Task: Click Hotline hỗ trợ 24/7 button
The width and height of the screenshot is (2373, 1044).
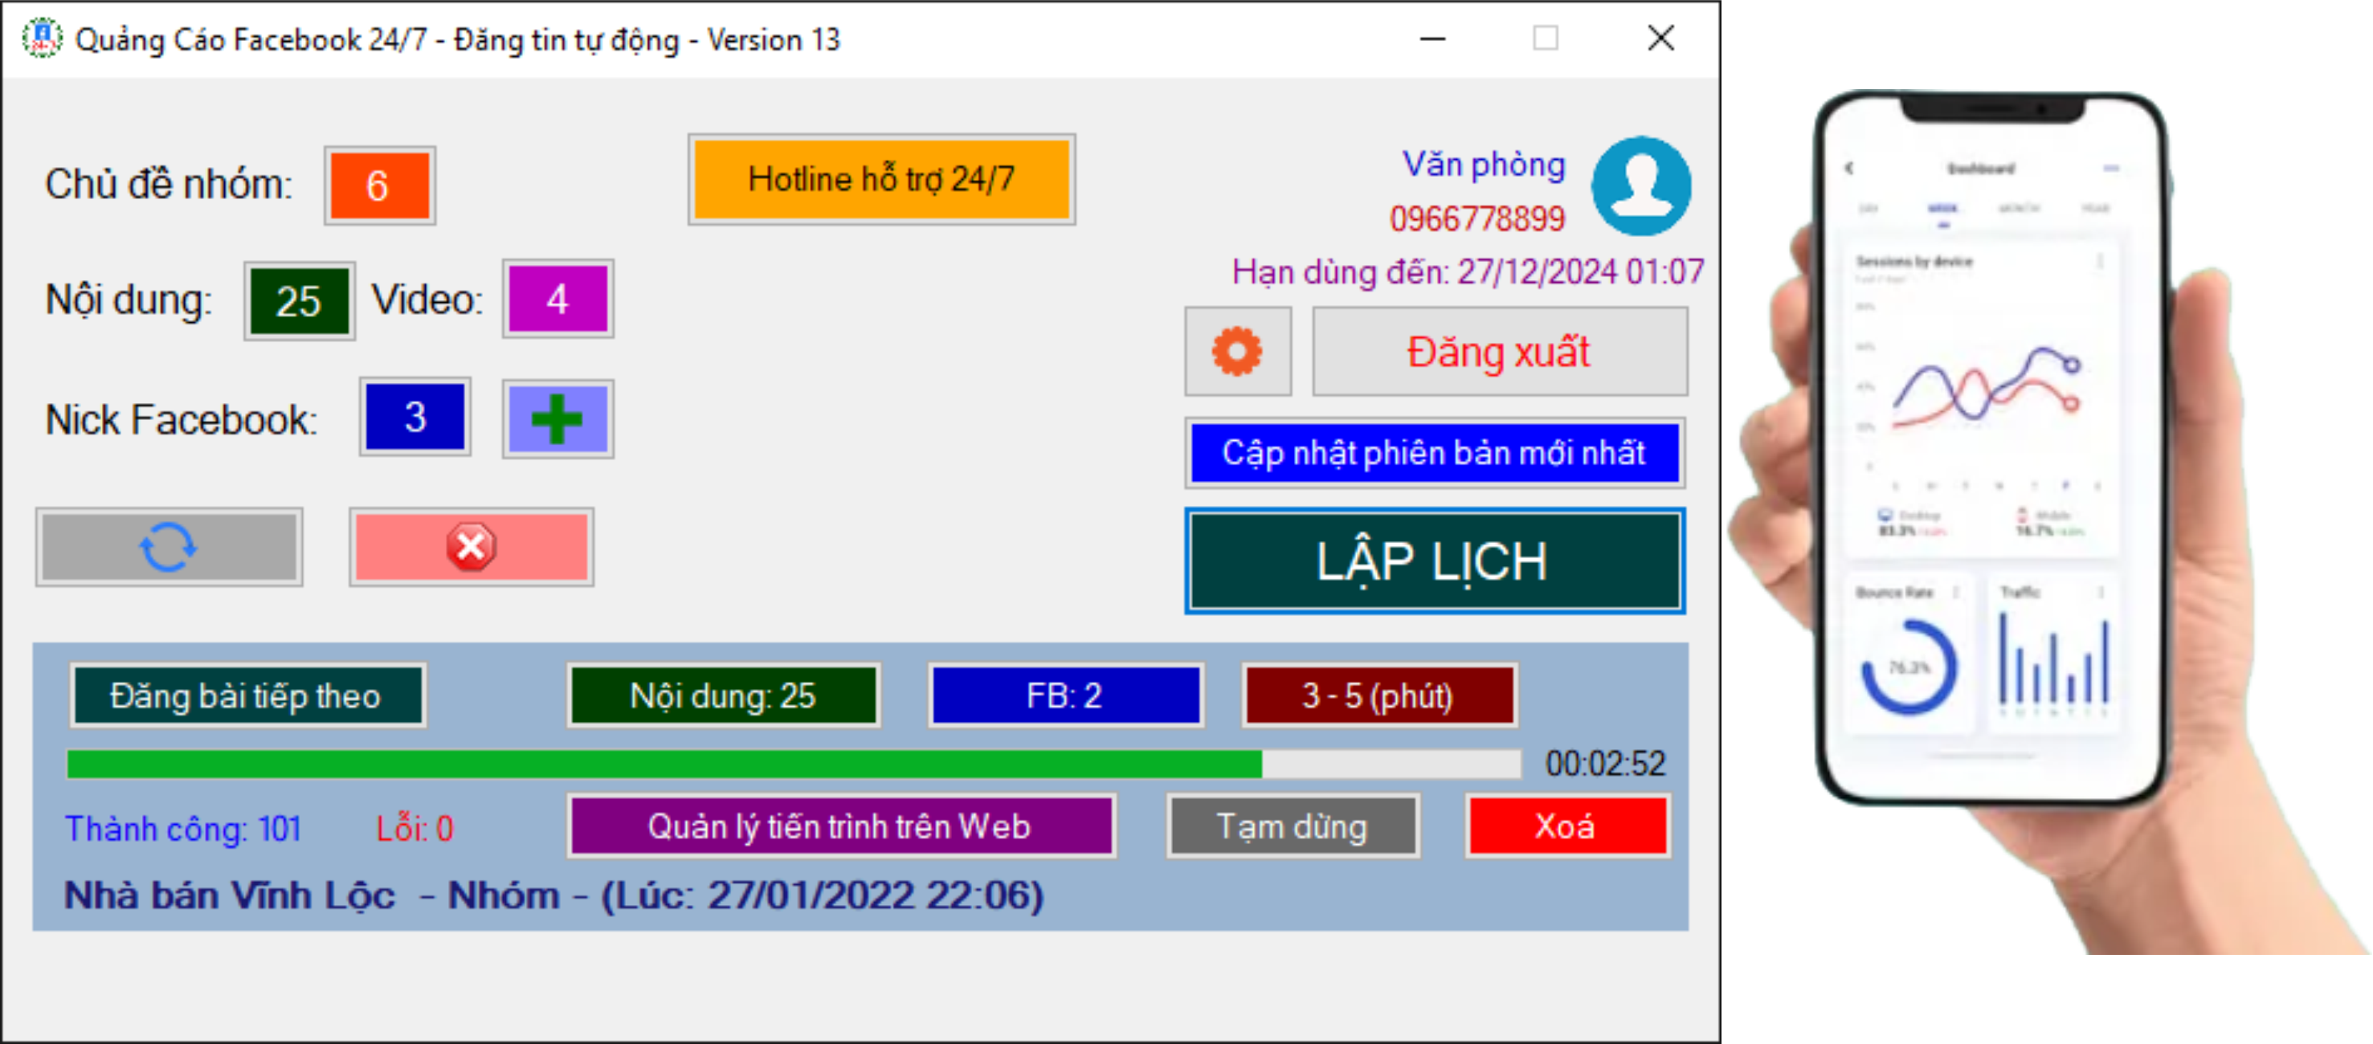Action: coord(881,180)
